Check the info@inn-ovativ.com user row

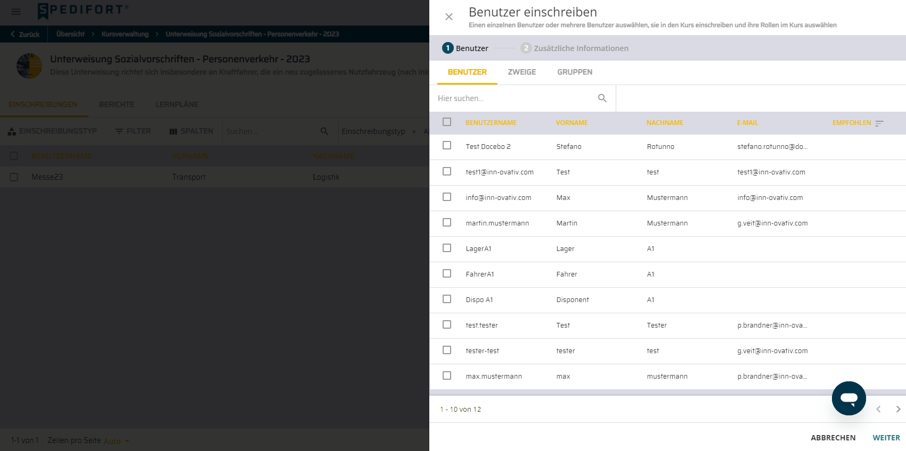tap(447, 197)
